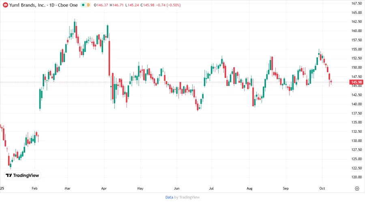The height and width of the screenshot is (202, 365).
Task: Open chart settings via the gear icon
Action: [357, 189]
